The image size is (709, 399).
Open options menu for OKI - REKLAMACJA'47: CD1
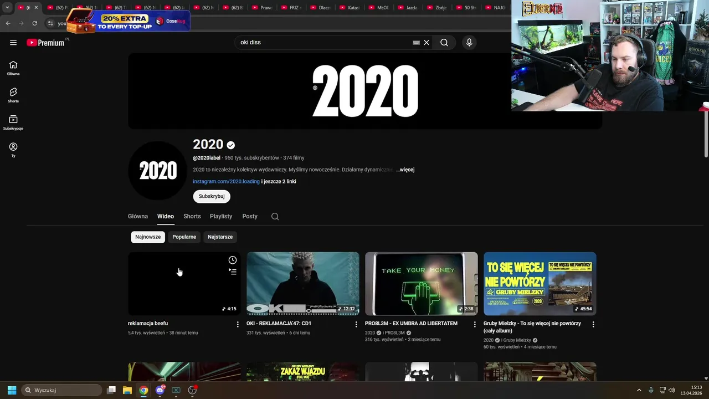pos(356,324)
